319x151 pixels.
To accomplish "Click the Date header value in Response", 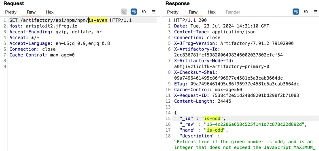I will 230,26.
